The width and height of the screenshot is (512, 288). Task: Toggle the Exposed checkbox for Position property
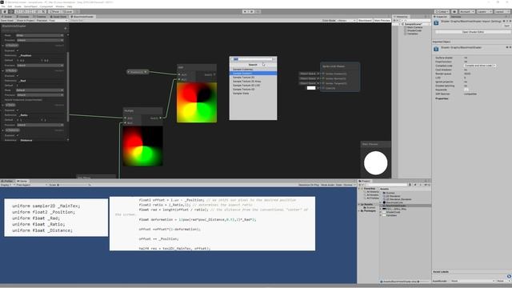click(x=18, y=50)
